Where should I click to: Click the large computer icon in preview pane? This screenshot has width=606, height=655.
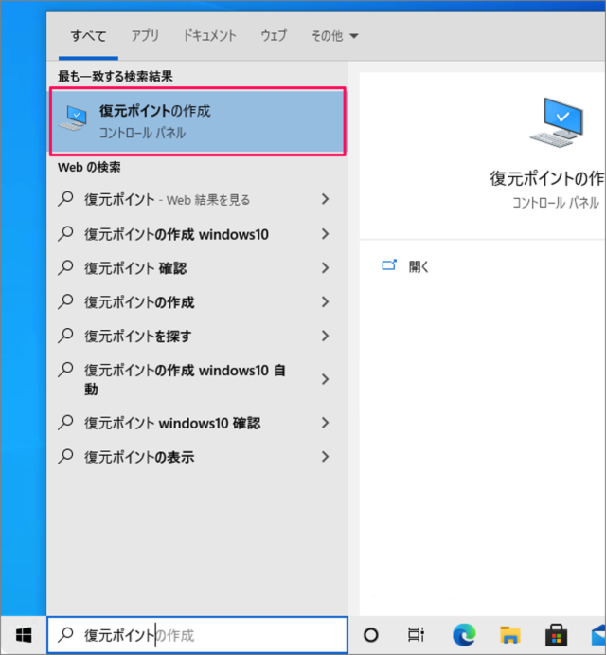[556, 122]
